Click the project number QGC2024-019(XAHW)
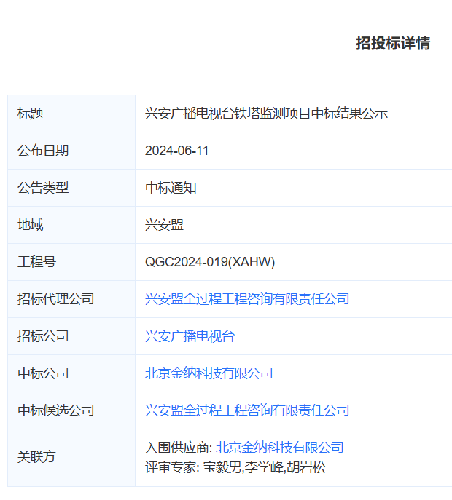This screenshot has width=452, height=500. 210,262
